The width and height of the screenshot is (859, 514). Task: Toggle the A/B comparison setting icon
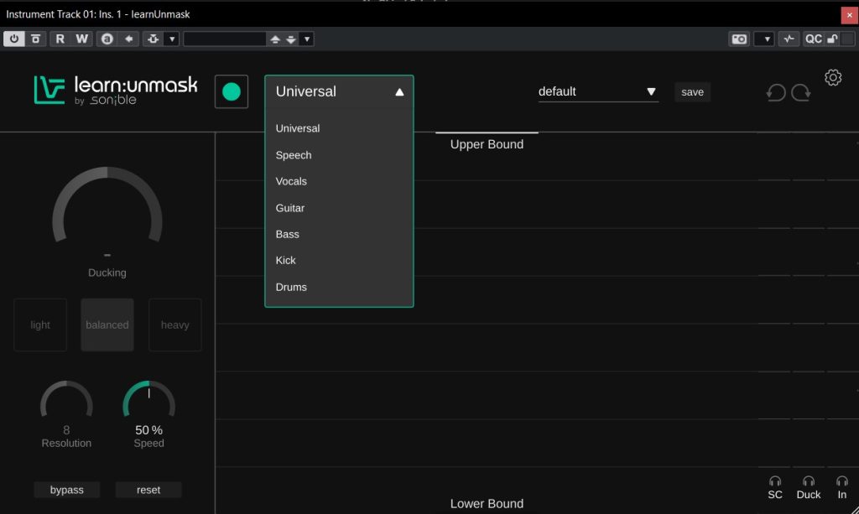tap(107, 39)
